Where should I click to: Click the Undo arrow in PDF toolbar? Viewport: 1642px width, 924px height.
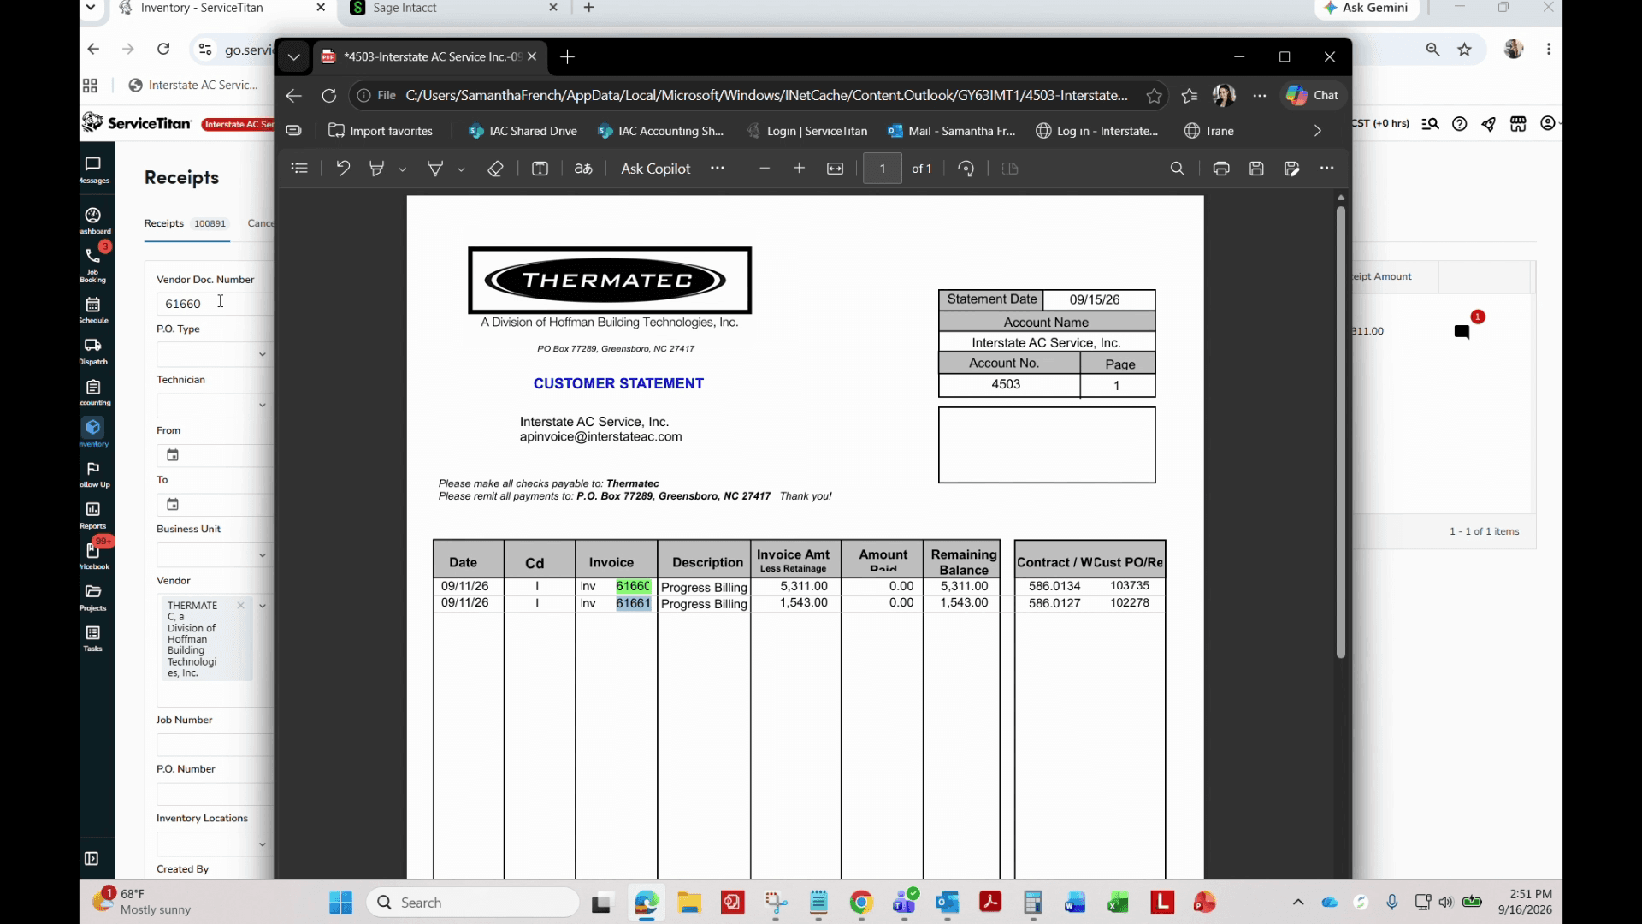[x=343, y=169]
